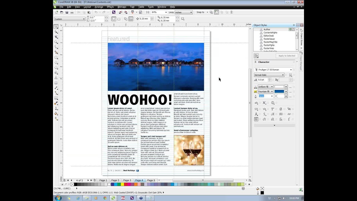
Task: Toggle the checkbox beside the font name
Action: [294, 70]
